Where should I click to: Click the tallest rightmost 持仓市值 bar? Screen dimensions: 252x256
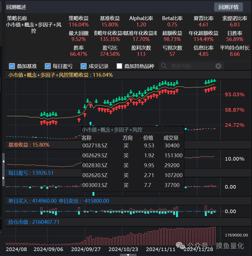tap(215, 236)
